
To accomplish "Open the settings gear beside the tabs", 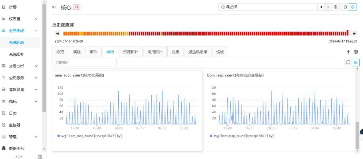I will coord(356,52).
